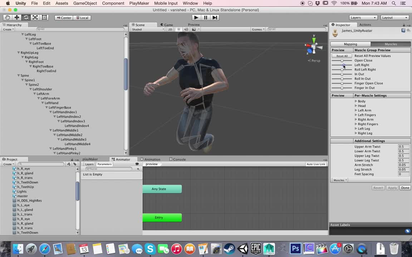
Task: Open the Layout dropdown
Action: [395, 17]
